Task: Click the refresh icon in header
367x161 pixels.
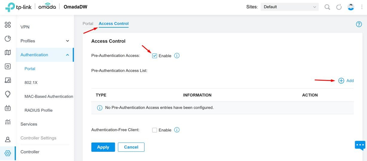Action: click(x=339, y=7)
